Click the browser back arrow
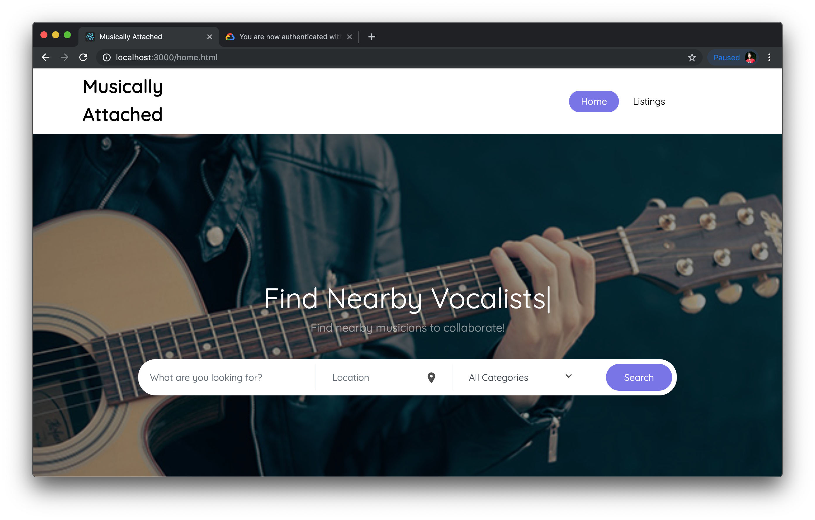The width and height of the screenshot is (815, 520). 46,58
